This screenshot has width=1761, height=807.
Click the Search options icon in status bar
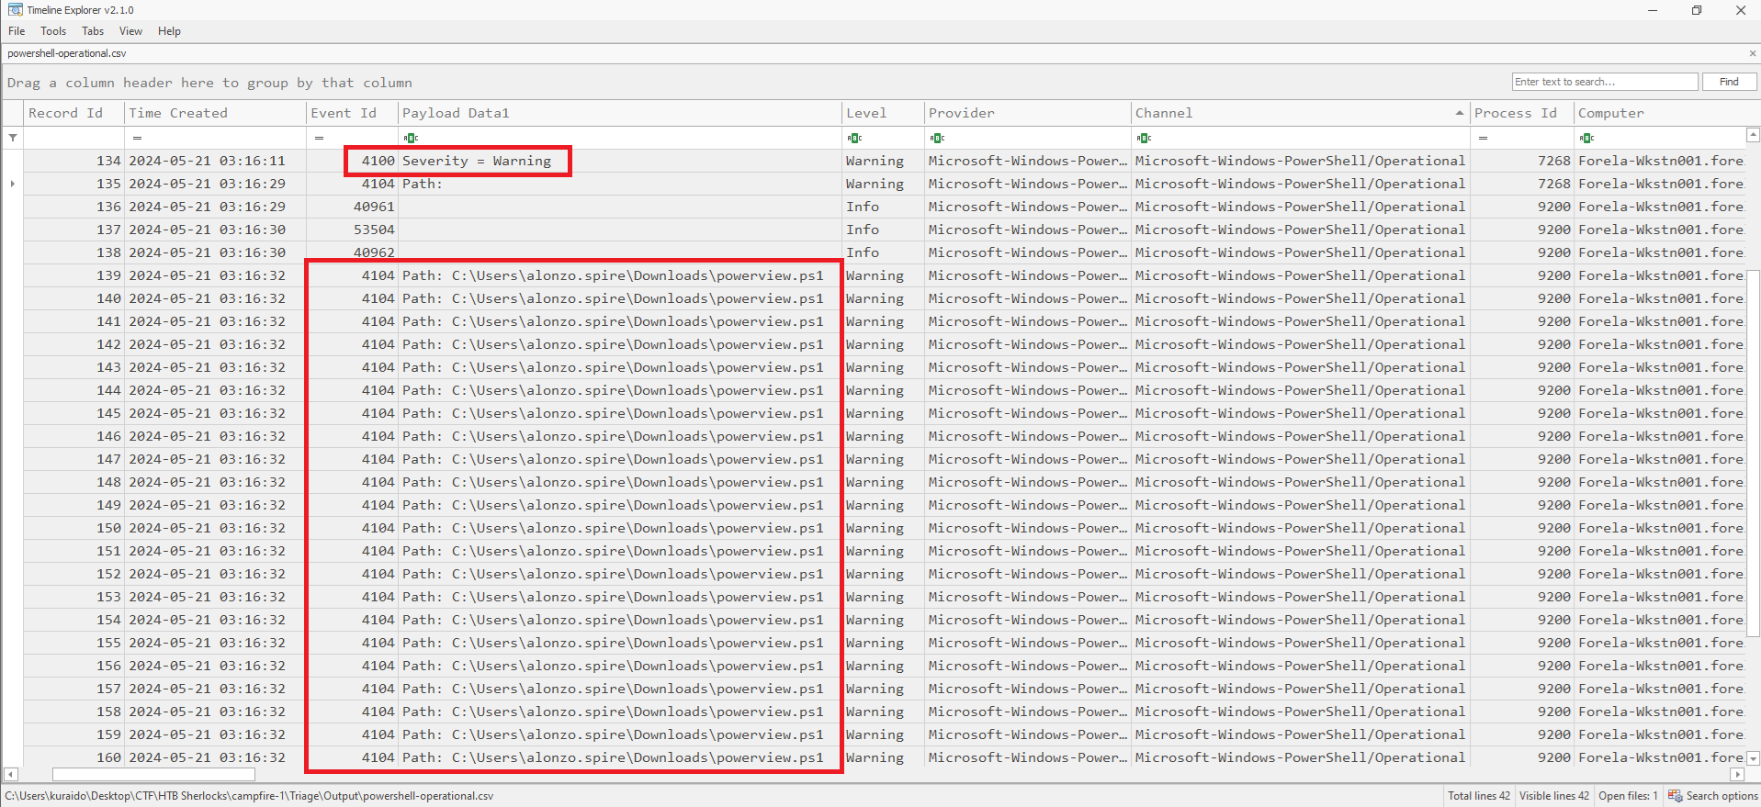(1675, 796)
